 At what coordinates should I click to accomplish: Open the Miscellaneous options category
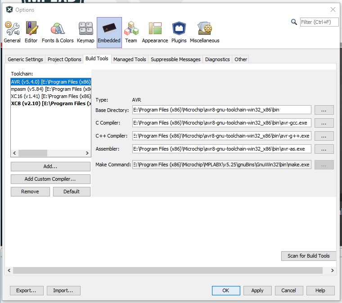point(205,32)
